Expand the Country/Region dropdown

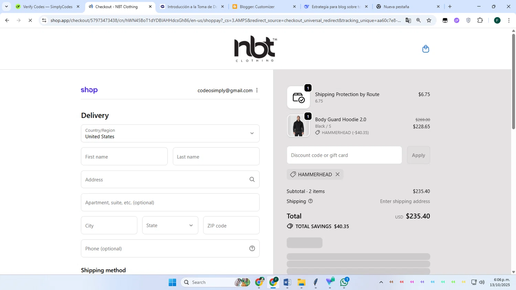tap(170, 133)
